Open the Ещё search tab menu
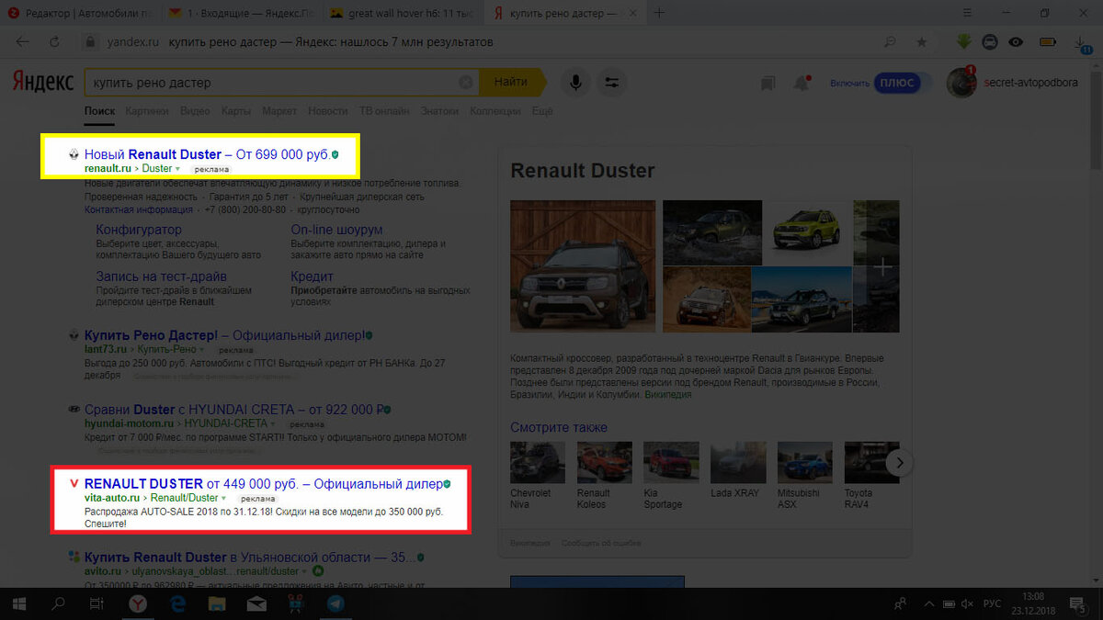Screen dimensions: 1103x620 point(542,111)
